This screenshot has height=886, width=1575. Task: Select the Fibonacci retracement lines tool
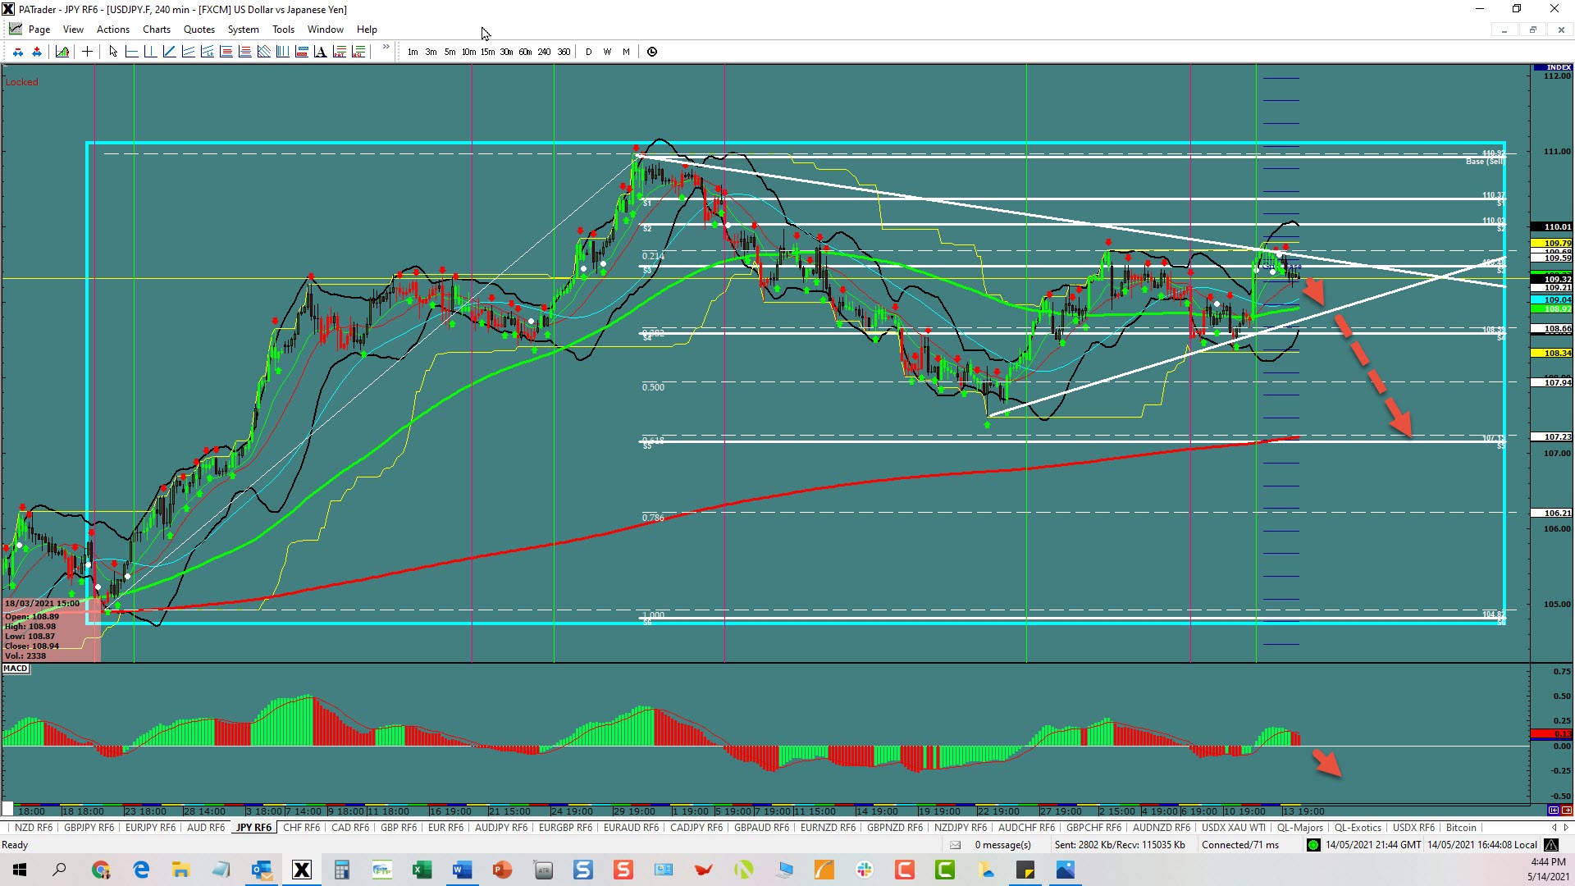point(226,52)
